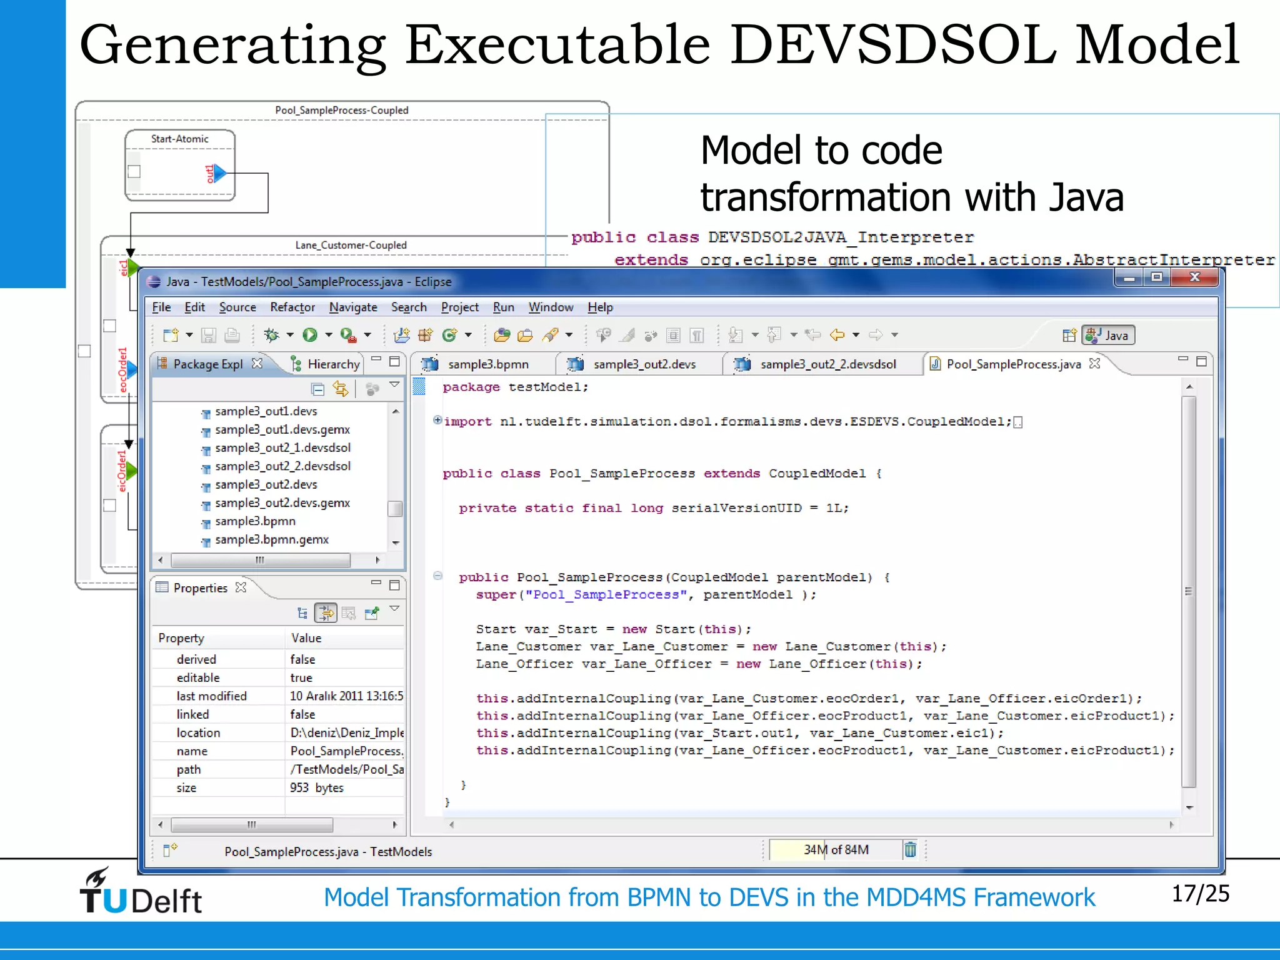This screenshot has width=1280, height=960.
Task: Select the 'last modified' property row
Action: (279, 696)
